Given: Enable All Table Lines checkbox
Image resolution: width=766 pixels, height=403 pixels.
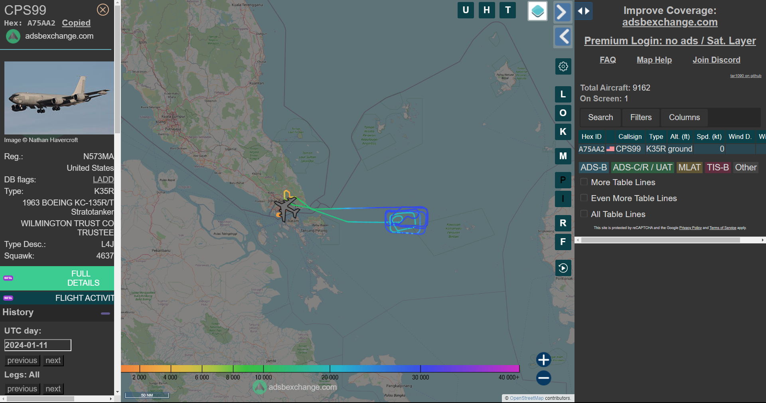Looking at the screenshot, I should point(584,214).
